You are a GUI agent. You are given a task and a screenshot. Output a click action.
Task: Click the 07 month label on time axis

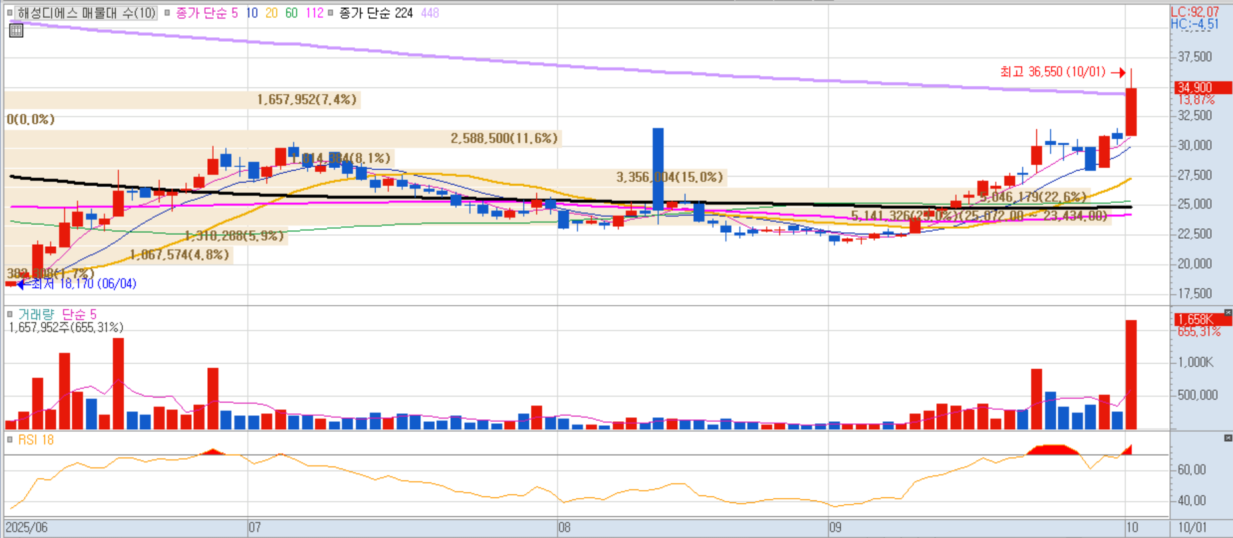coord(255,528)
